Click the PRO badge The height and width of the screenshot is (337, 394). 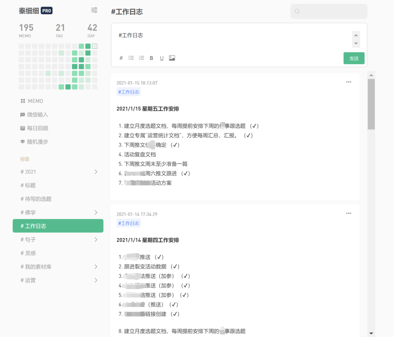point(46,11)
